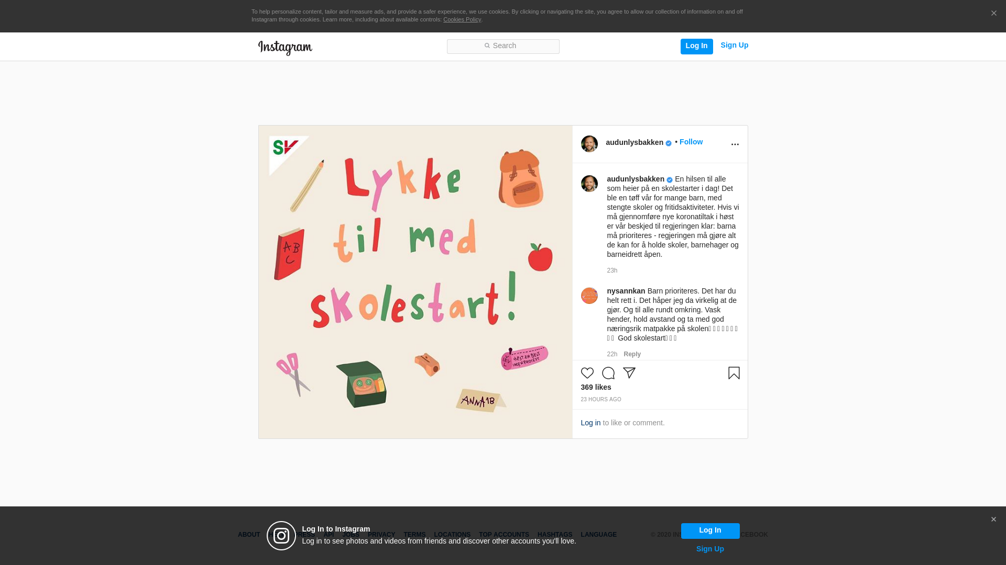Open the Cookies Policy link

462,19
